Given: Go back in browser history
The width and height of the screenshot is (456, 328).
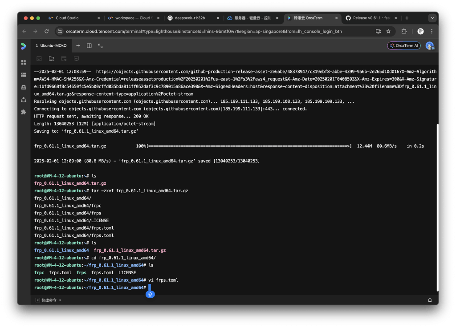Looking at the screenshot, I should click(x=24, y=32).
